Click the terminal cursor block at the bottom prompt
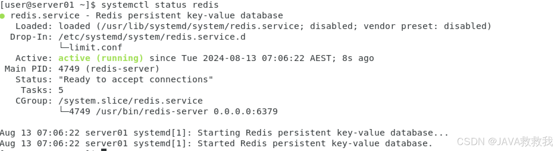 pos(104,150)
